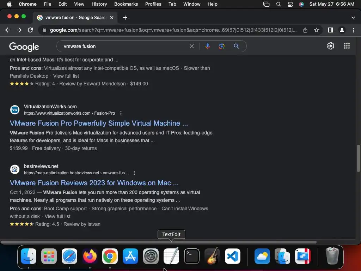361x271 pixels.
Task: Open the Apple menu
Action: (x=9, y=4)
